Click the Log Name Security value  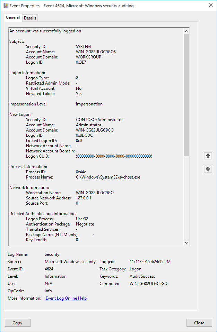pyautogui.click(x=52, y=254)
